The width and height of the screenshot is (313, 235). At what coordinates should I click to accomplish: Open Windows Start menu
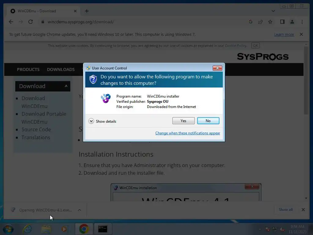[8, 229]
